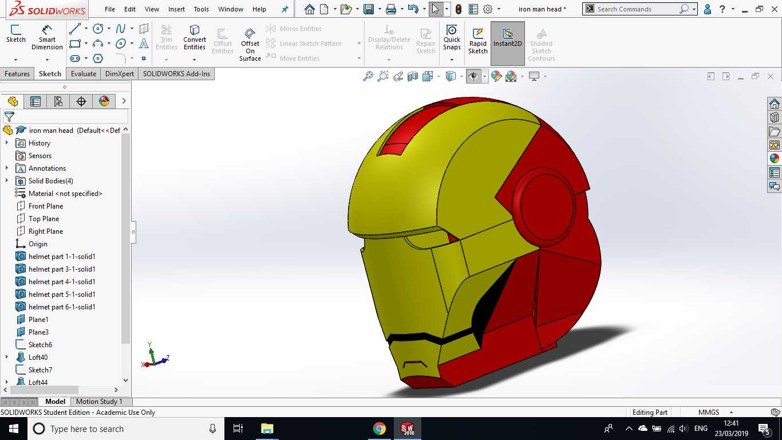782x440 pixels.
Task: Open Google Chrome from the taskbar
Action: click(x=379, y=429)
